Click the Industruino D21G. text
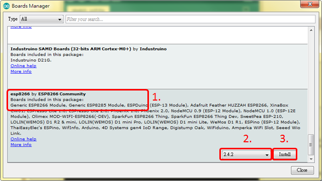322x181 pixels. pos(31,60)
